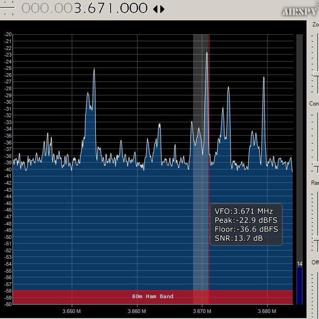
Task: Click the grey filter bandwidth band
Action: point(200,169)
